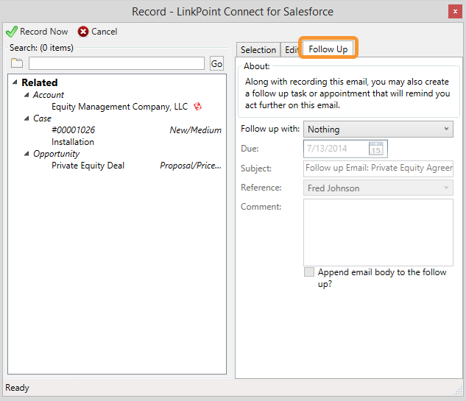Viewport: 466px width, 401px height.
Task: Collapse the Case tree group
Action: tap(27, 118)
